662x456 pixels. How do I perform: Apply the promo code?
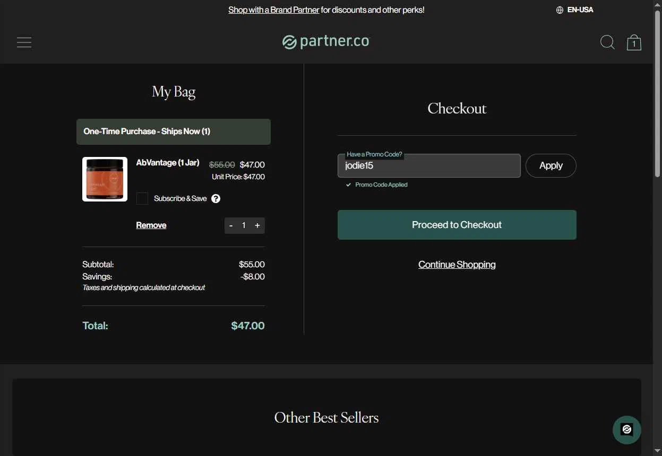coord(551,165)
